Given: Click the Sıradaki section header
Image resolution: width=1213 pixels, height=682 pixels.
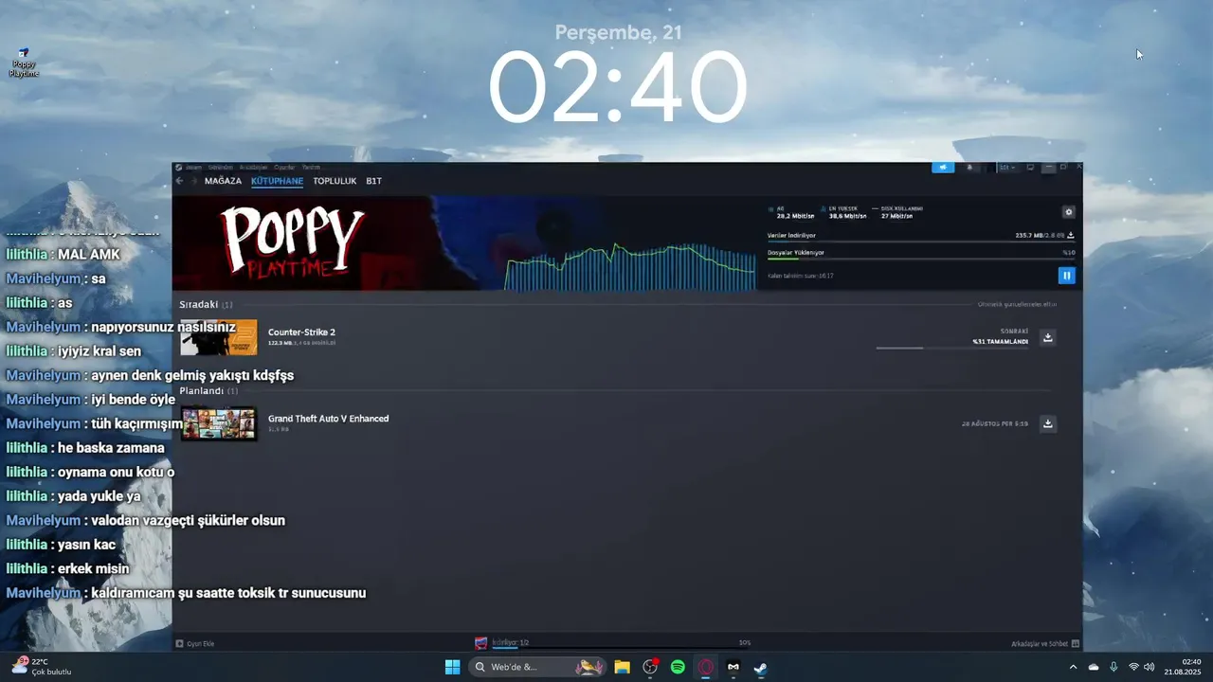Looking at the screenshot, I should (x=206, y=304).
